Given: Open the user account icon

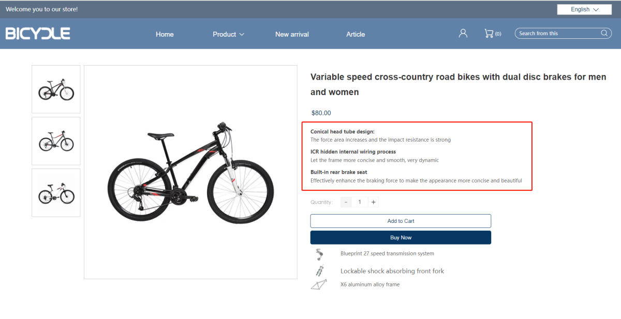Looking at the screenshot, I should (x=463, y=33).
